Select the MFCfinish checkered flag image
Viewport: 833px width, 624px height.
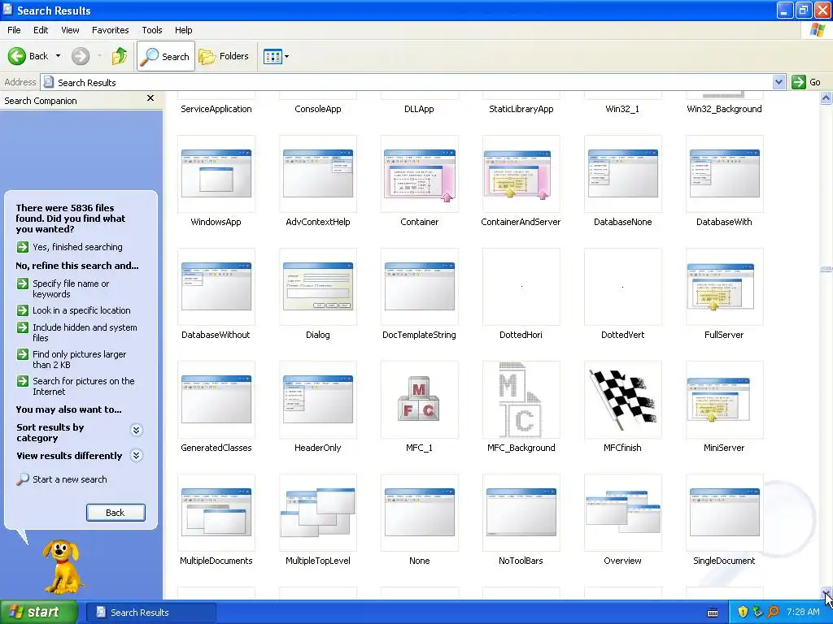(622, 400)
